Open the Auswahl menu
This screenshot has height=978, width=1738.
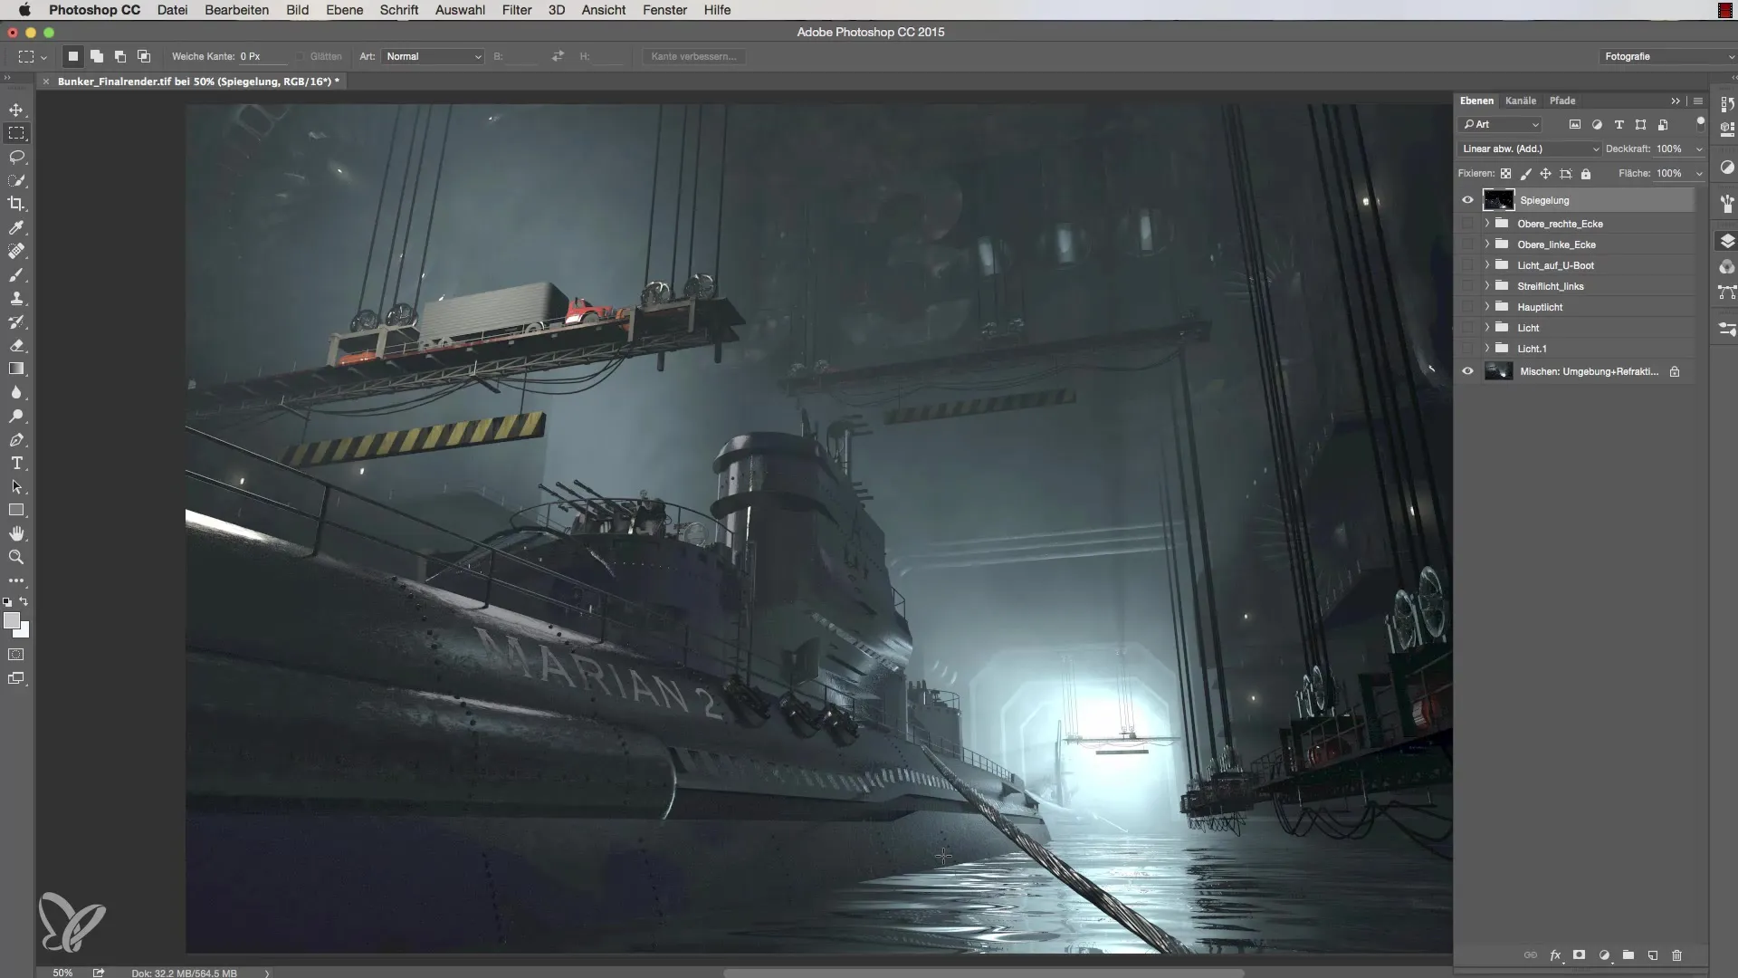pos(460,10)
